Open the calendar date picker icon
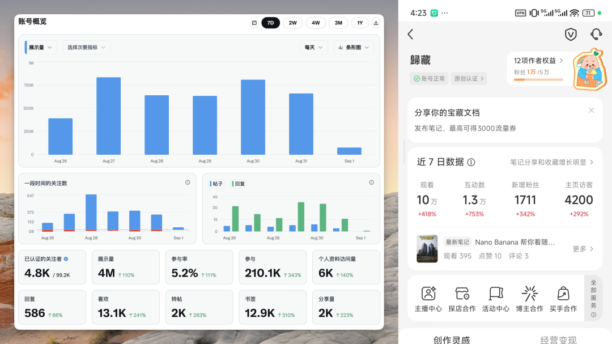This screenshot has width=612, height=344. [x=254, y=23]
